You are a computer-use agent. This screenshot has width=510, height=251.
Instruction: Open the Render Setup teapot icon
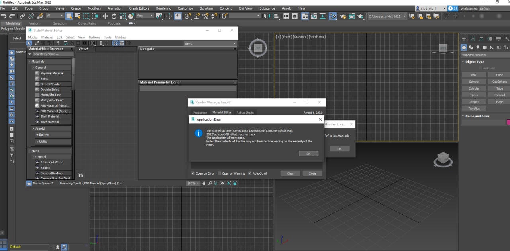342,16
